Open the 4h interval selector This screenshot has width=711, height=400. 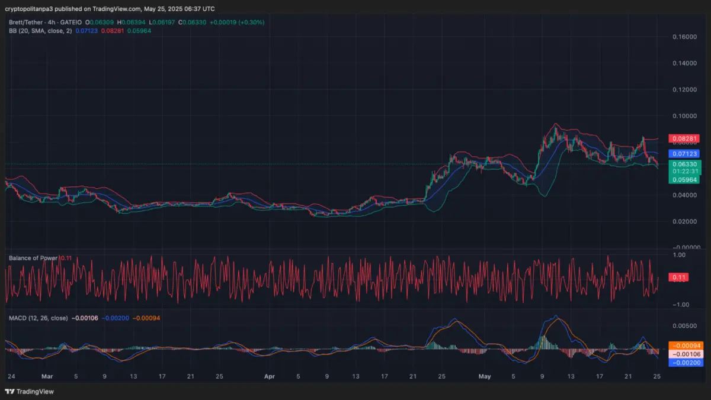click(x=50, y=22)
